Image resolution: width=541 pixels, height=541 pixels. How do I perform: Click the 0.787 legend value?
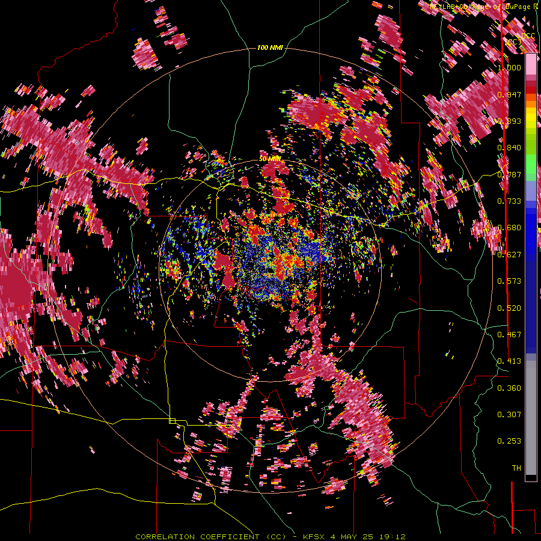click(509, 174)
